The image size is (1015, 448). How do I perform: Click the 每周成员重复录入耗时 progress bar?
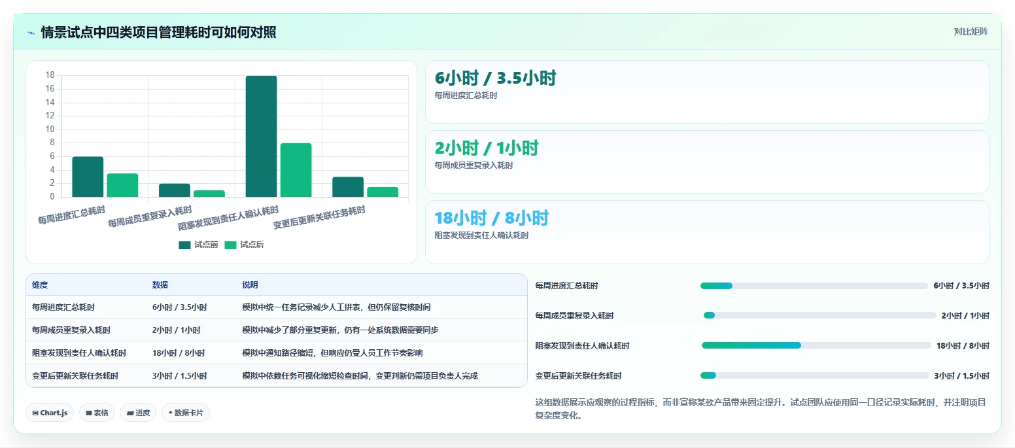pyautogui.click(x=820, y=315)
